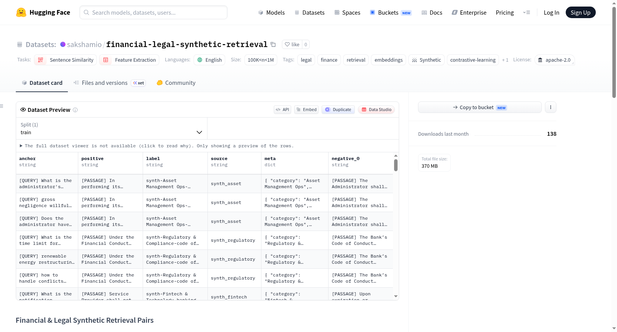
Task: Open the Dataset Preview info icon
Action: pos(75,110)
